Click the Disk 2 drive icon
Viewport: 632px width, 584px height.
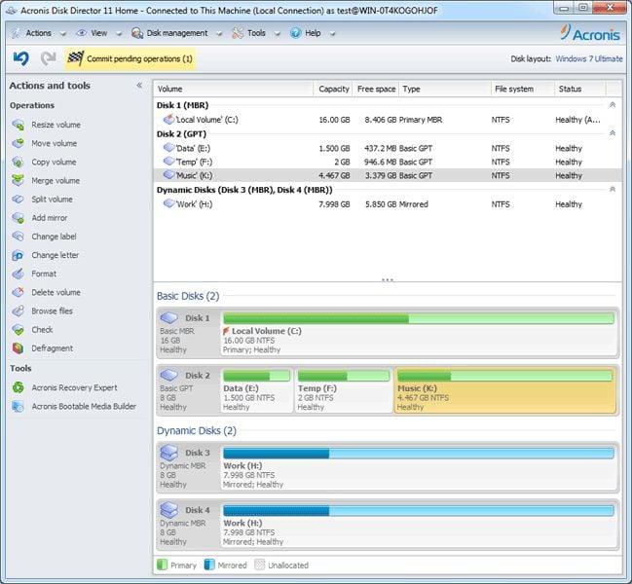[x=168, y=375]
